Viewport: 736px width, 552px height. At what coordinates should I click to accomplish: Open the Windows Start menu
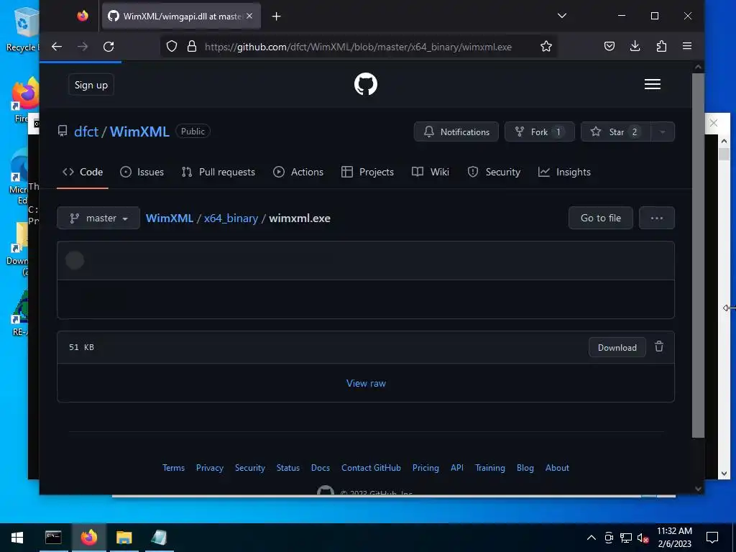pyautogui.click(x=17, y=538)
